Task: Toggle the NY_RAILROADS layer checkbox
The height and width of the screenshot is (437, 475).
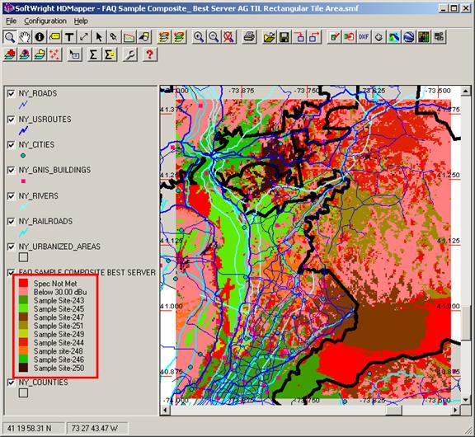Action: coord(11,221)
